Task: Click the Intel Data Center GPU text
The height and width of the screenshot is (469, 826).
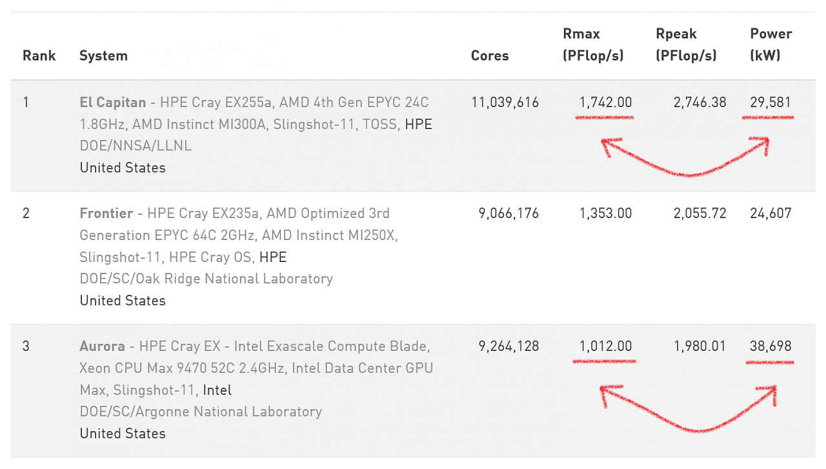Action: (363, 368)
